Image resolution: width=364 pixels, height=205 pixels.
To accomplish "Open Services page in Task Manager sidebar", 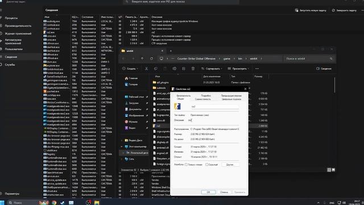I will [x=10, y=64].
